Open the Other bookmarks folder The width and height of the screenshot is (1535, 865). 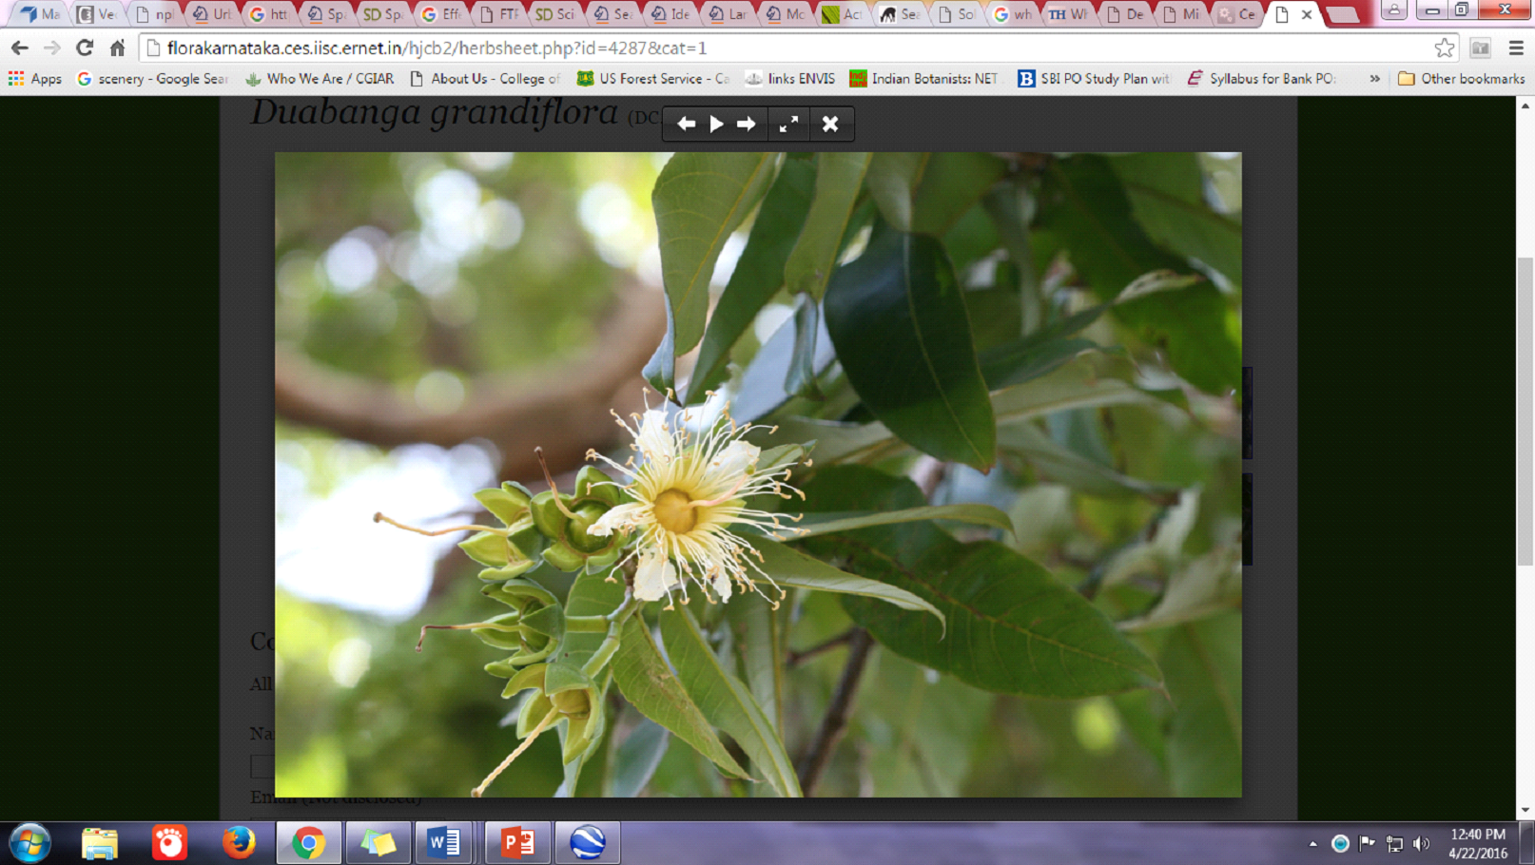(1461, 79)
